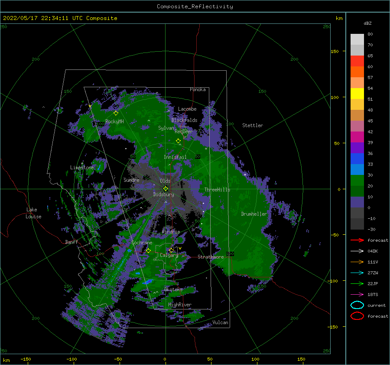Click the cyan 27ZW arrow icon
The image size is (390, 365).
(x=357, y=273)
